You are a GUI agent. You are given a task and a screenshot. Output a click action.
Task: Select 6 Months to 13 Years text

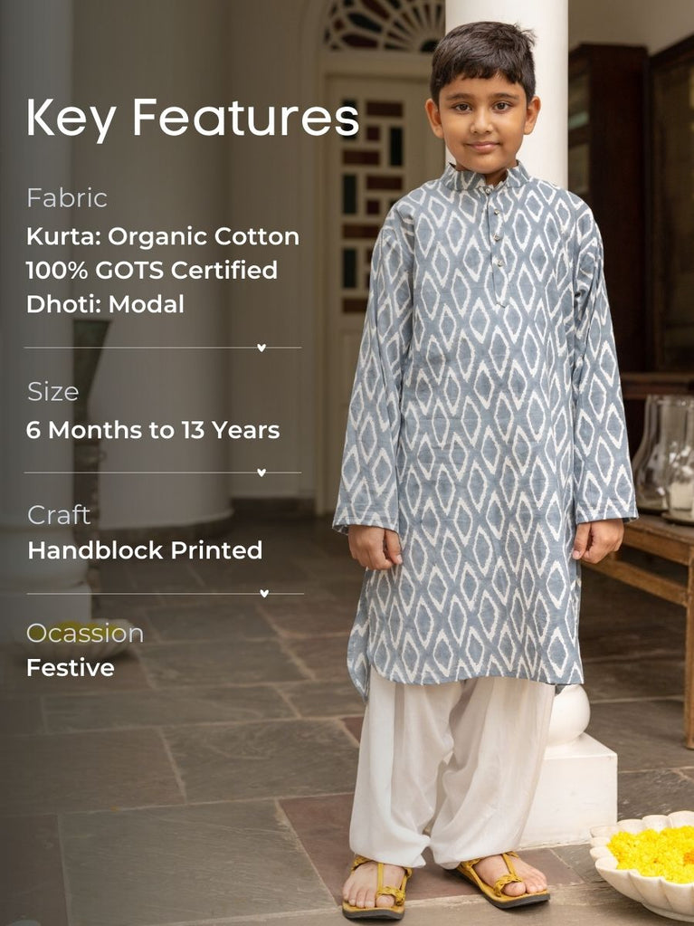[x=153, y=430]
